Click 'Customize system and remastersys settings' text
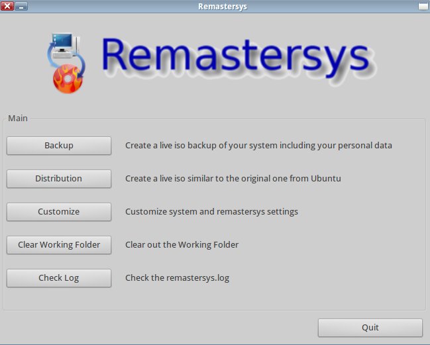The image size is (430, 345). (x=211, y=212)
